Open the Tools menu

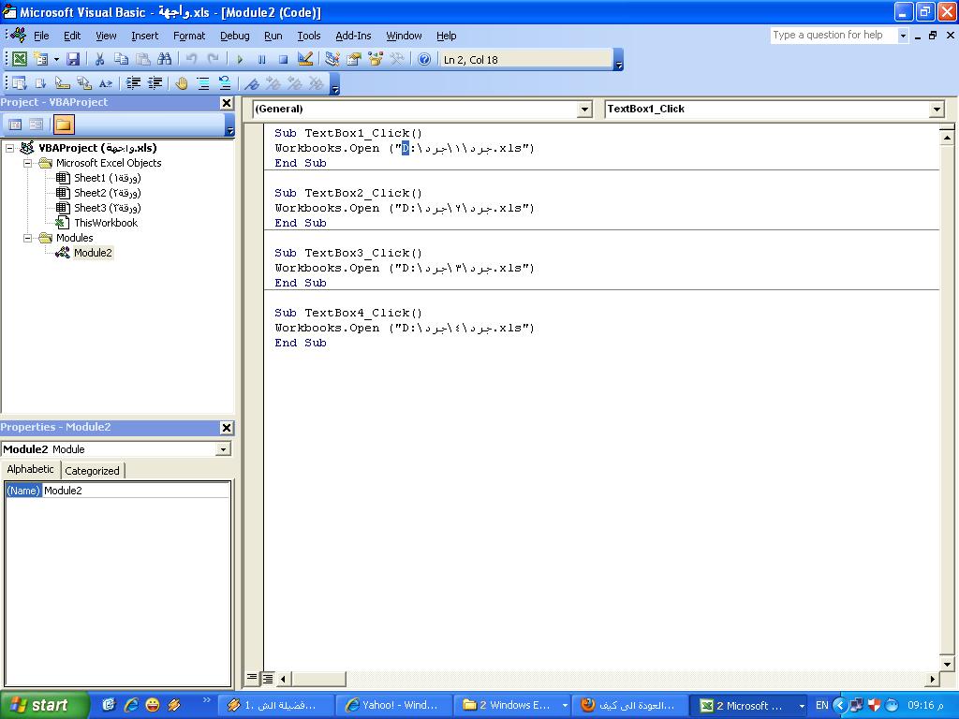pos(309,36)
